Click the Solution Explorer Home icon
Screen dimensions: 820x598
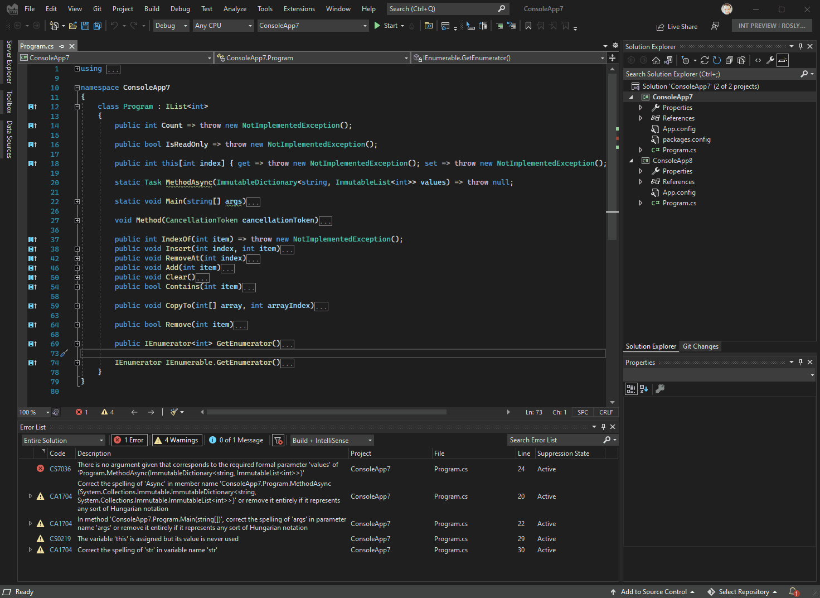[x=656, y=60]
